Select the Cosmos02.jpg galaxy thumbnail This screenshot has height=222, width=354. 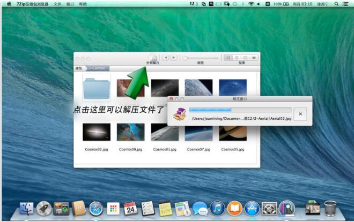point(97,132)
